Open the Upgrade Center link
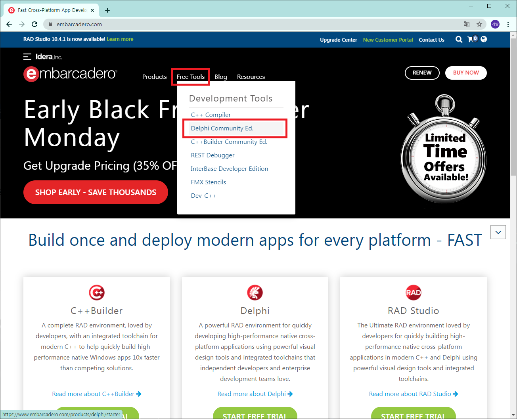517x419 pixels. pyautogui.click(x=339, y=40)
